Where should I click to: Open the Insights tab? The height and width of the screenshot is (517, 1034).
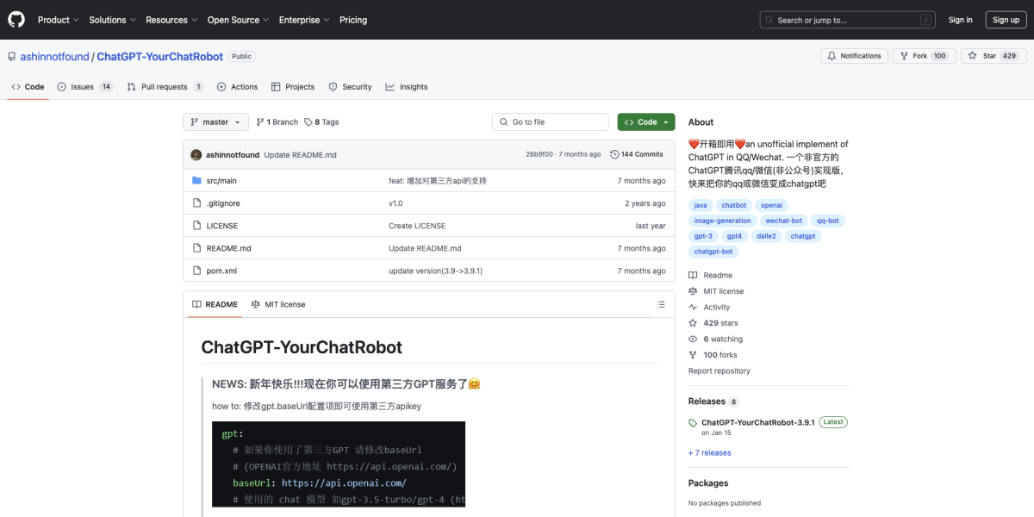[406, 86]
